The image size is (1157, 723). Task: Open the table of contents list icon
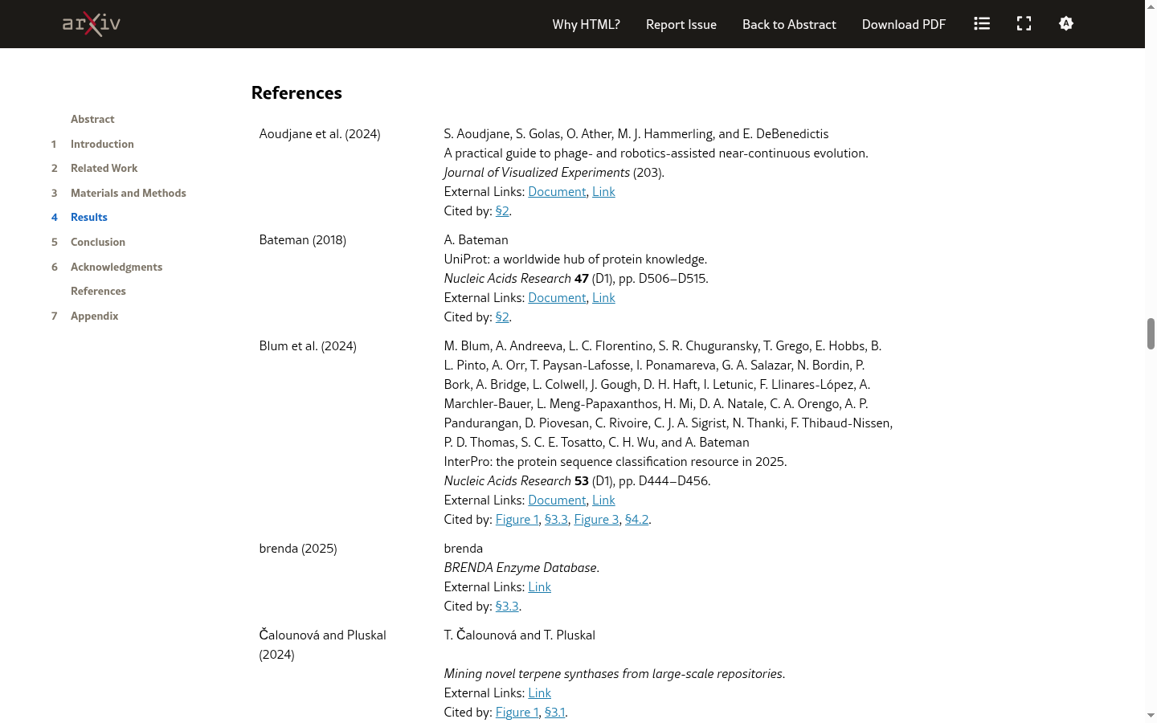point(982,24)
